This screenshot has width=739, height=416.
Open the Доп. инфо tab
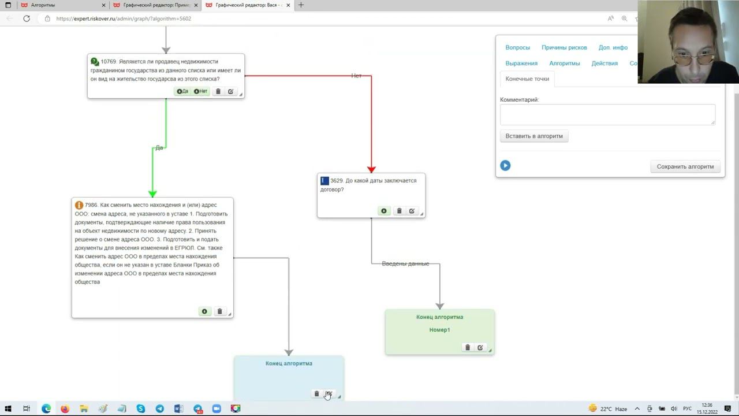pyautogui.click(x=613, y=47)
